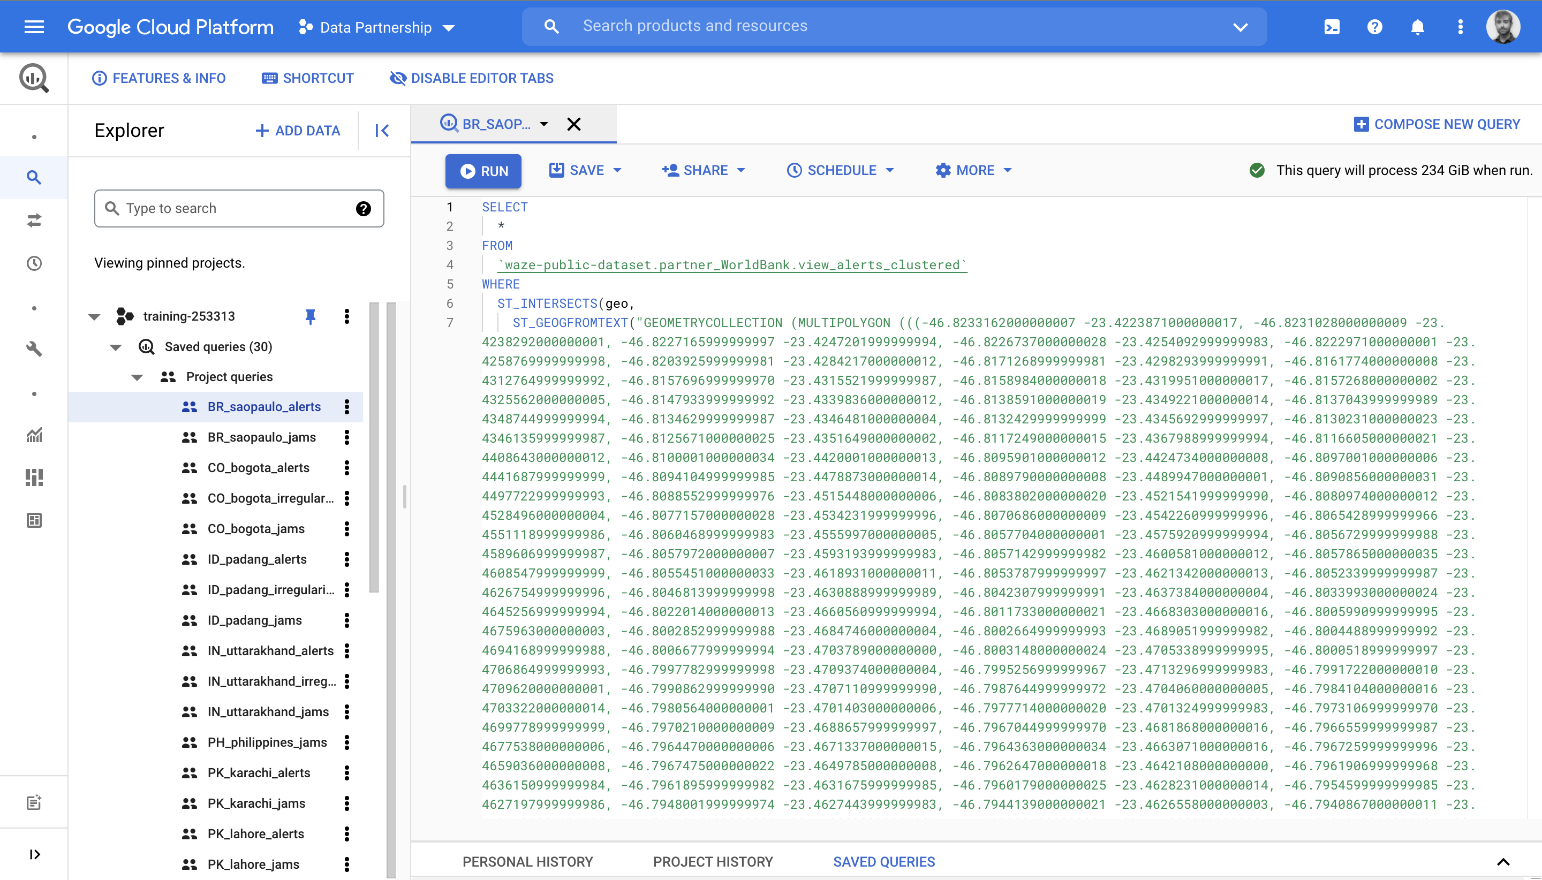Open actions menu for BR_saopaulo_alerts
The width and height of the screenshot is (1542, 880).
click(x=347, y=407)
